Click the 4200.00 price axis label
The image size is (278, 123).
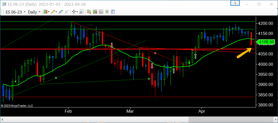pos(265,24)
